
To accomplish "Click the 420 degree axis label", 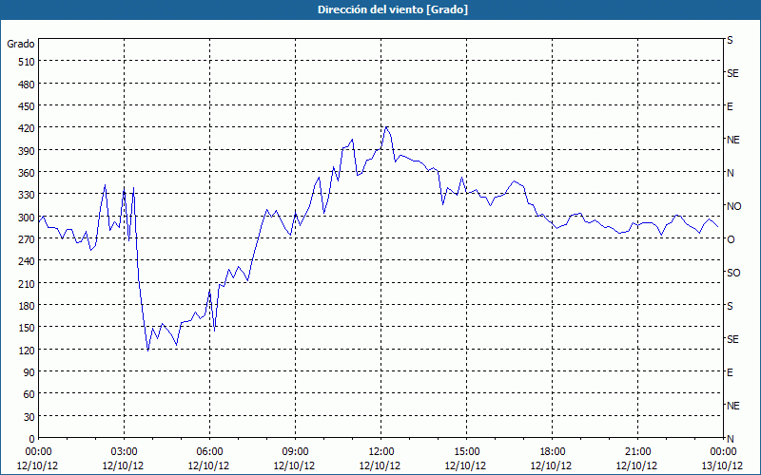I will click(27, 128).
